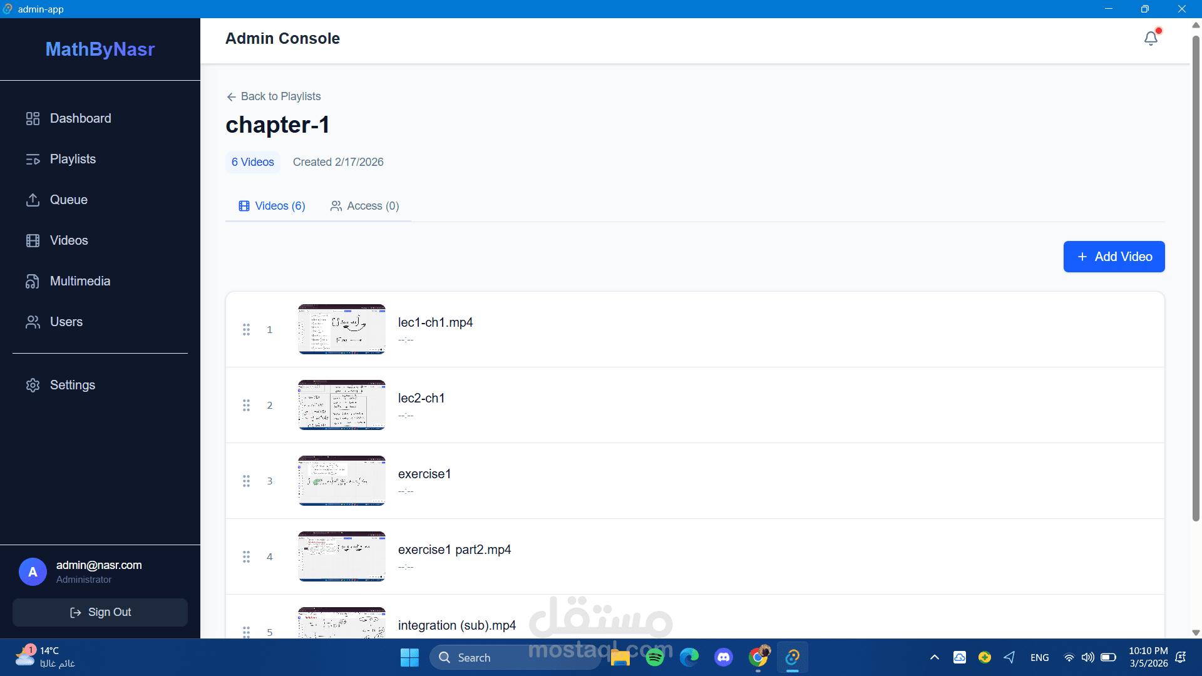Open Spotify from the taskbar

pos(655,657)
